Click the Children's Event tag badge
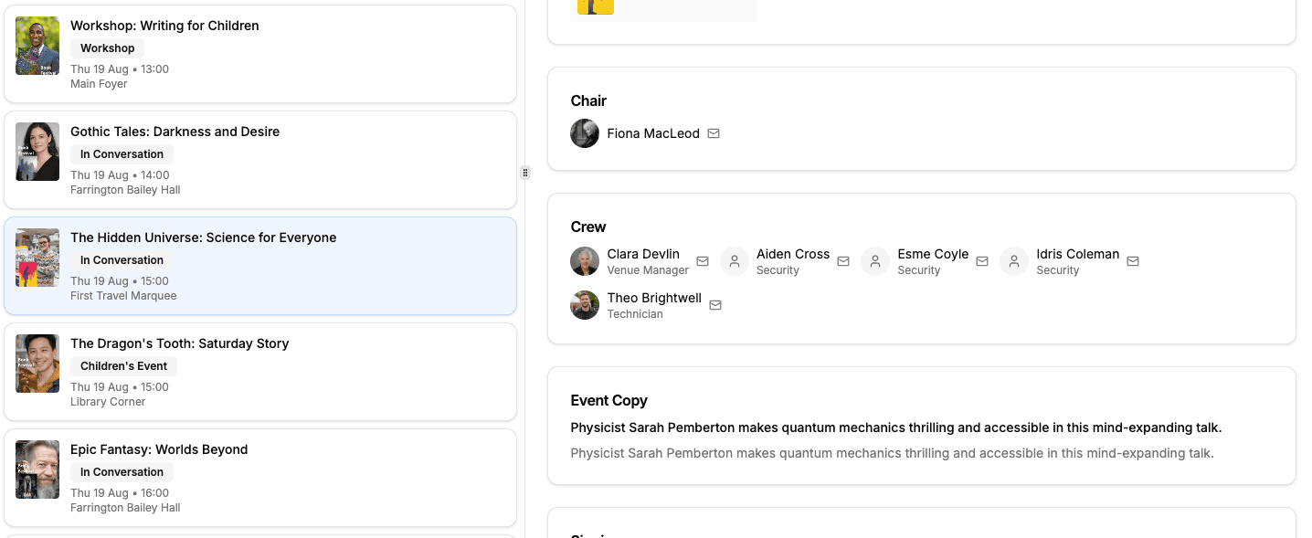The height and width of the screenshot is (538, 1312). tap(123, 366)
